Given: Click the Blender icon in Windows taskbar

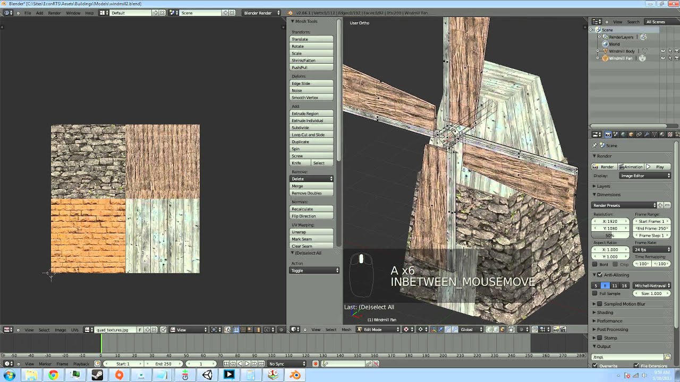Looking at the screenshot, I should pyautogui.click(x=295, y=375).
